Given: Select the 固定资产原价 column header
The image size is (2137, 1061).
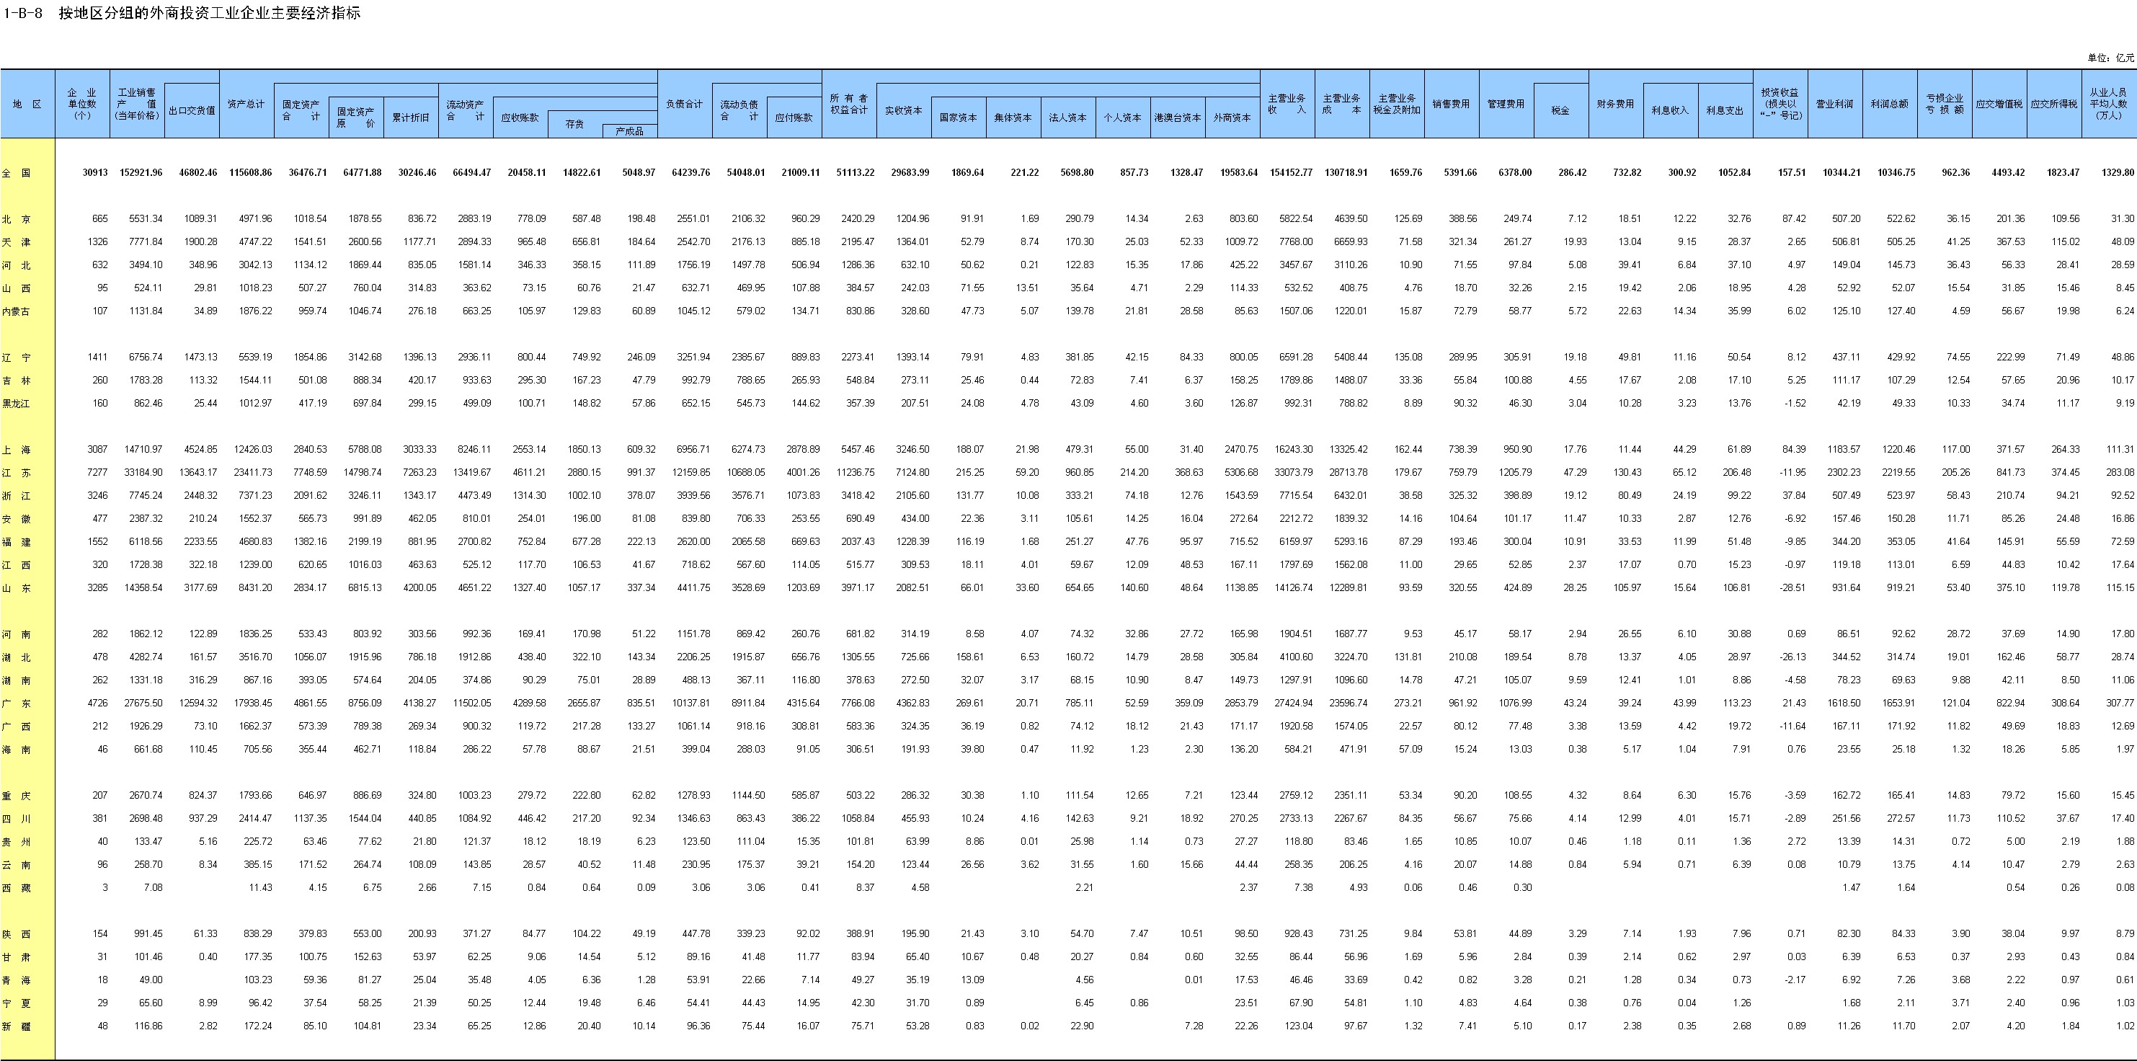Looking at the screenshot, I should point(355,117).
